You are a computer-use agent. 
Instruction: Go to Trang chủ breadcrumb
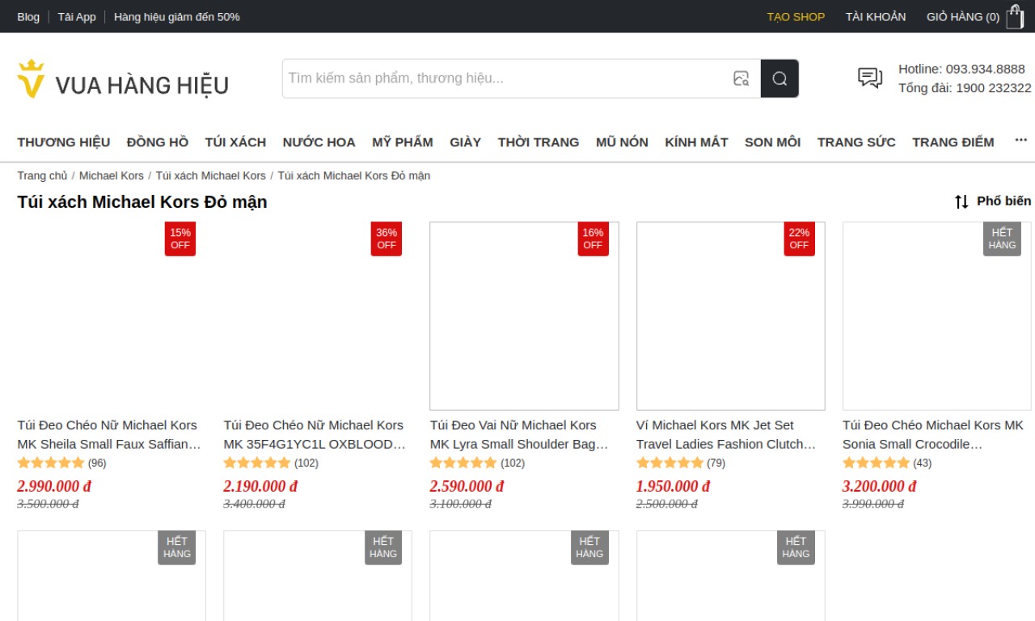coord(42,175)
